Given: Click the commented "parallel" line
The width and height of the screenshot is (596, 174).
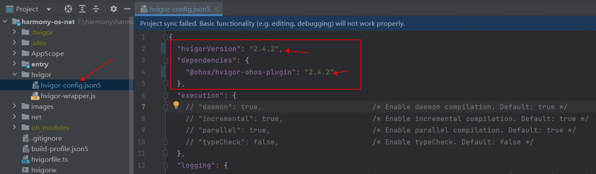Looking at the screenshot, I should [x=228, y=130].
